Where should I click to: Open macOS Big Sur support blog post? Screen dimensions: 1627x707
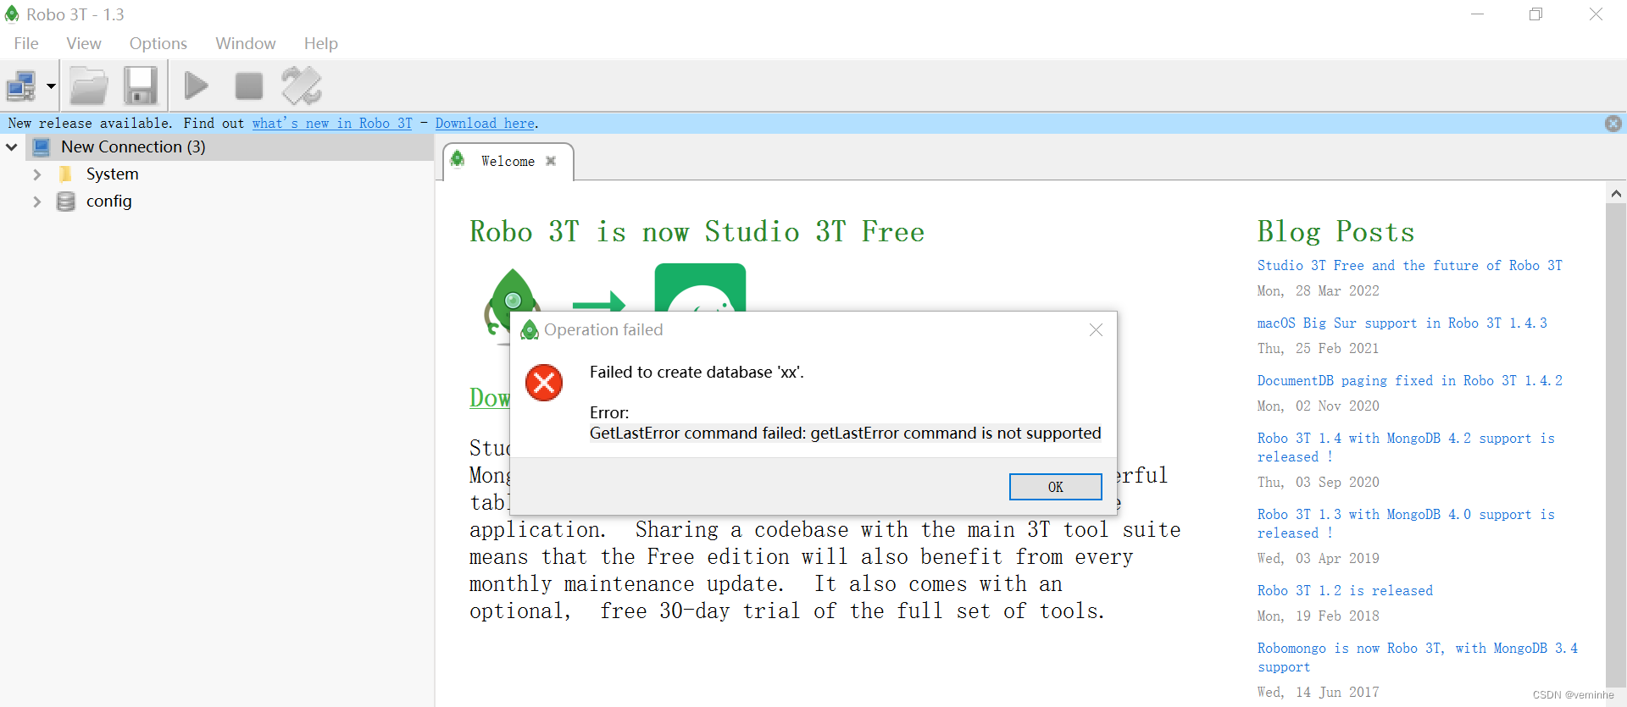[x=1402, y=323]
